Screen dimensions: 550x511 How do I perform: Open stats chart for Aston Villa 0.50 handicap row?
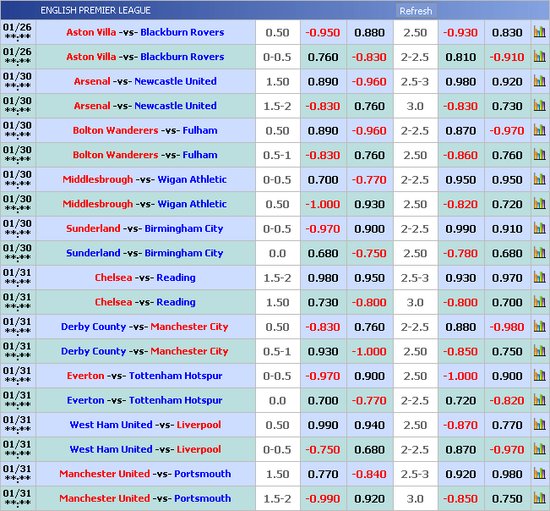[x=539, y=32]
